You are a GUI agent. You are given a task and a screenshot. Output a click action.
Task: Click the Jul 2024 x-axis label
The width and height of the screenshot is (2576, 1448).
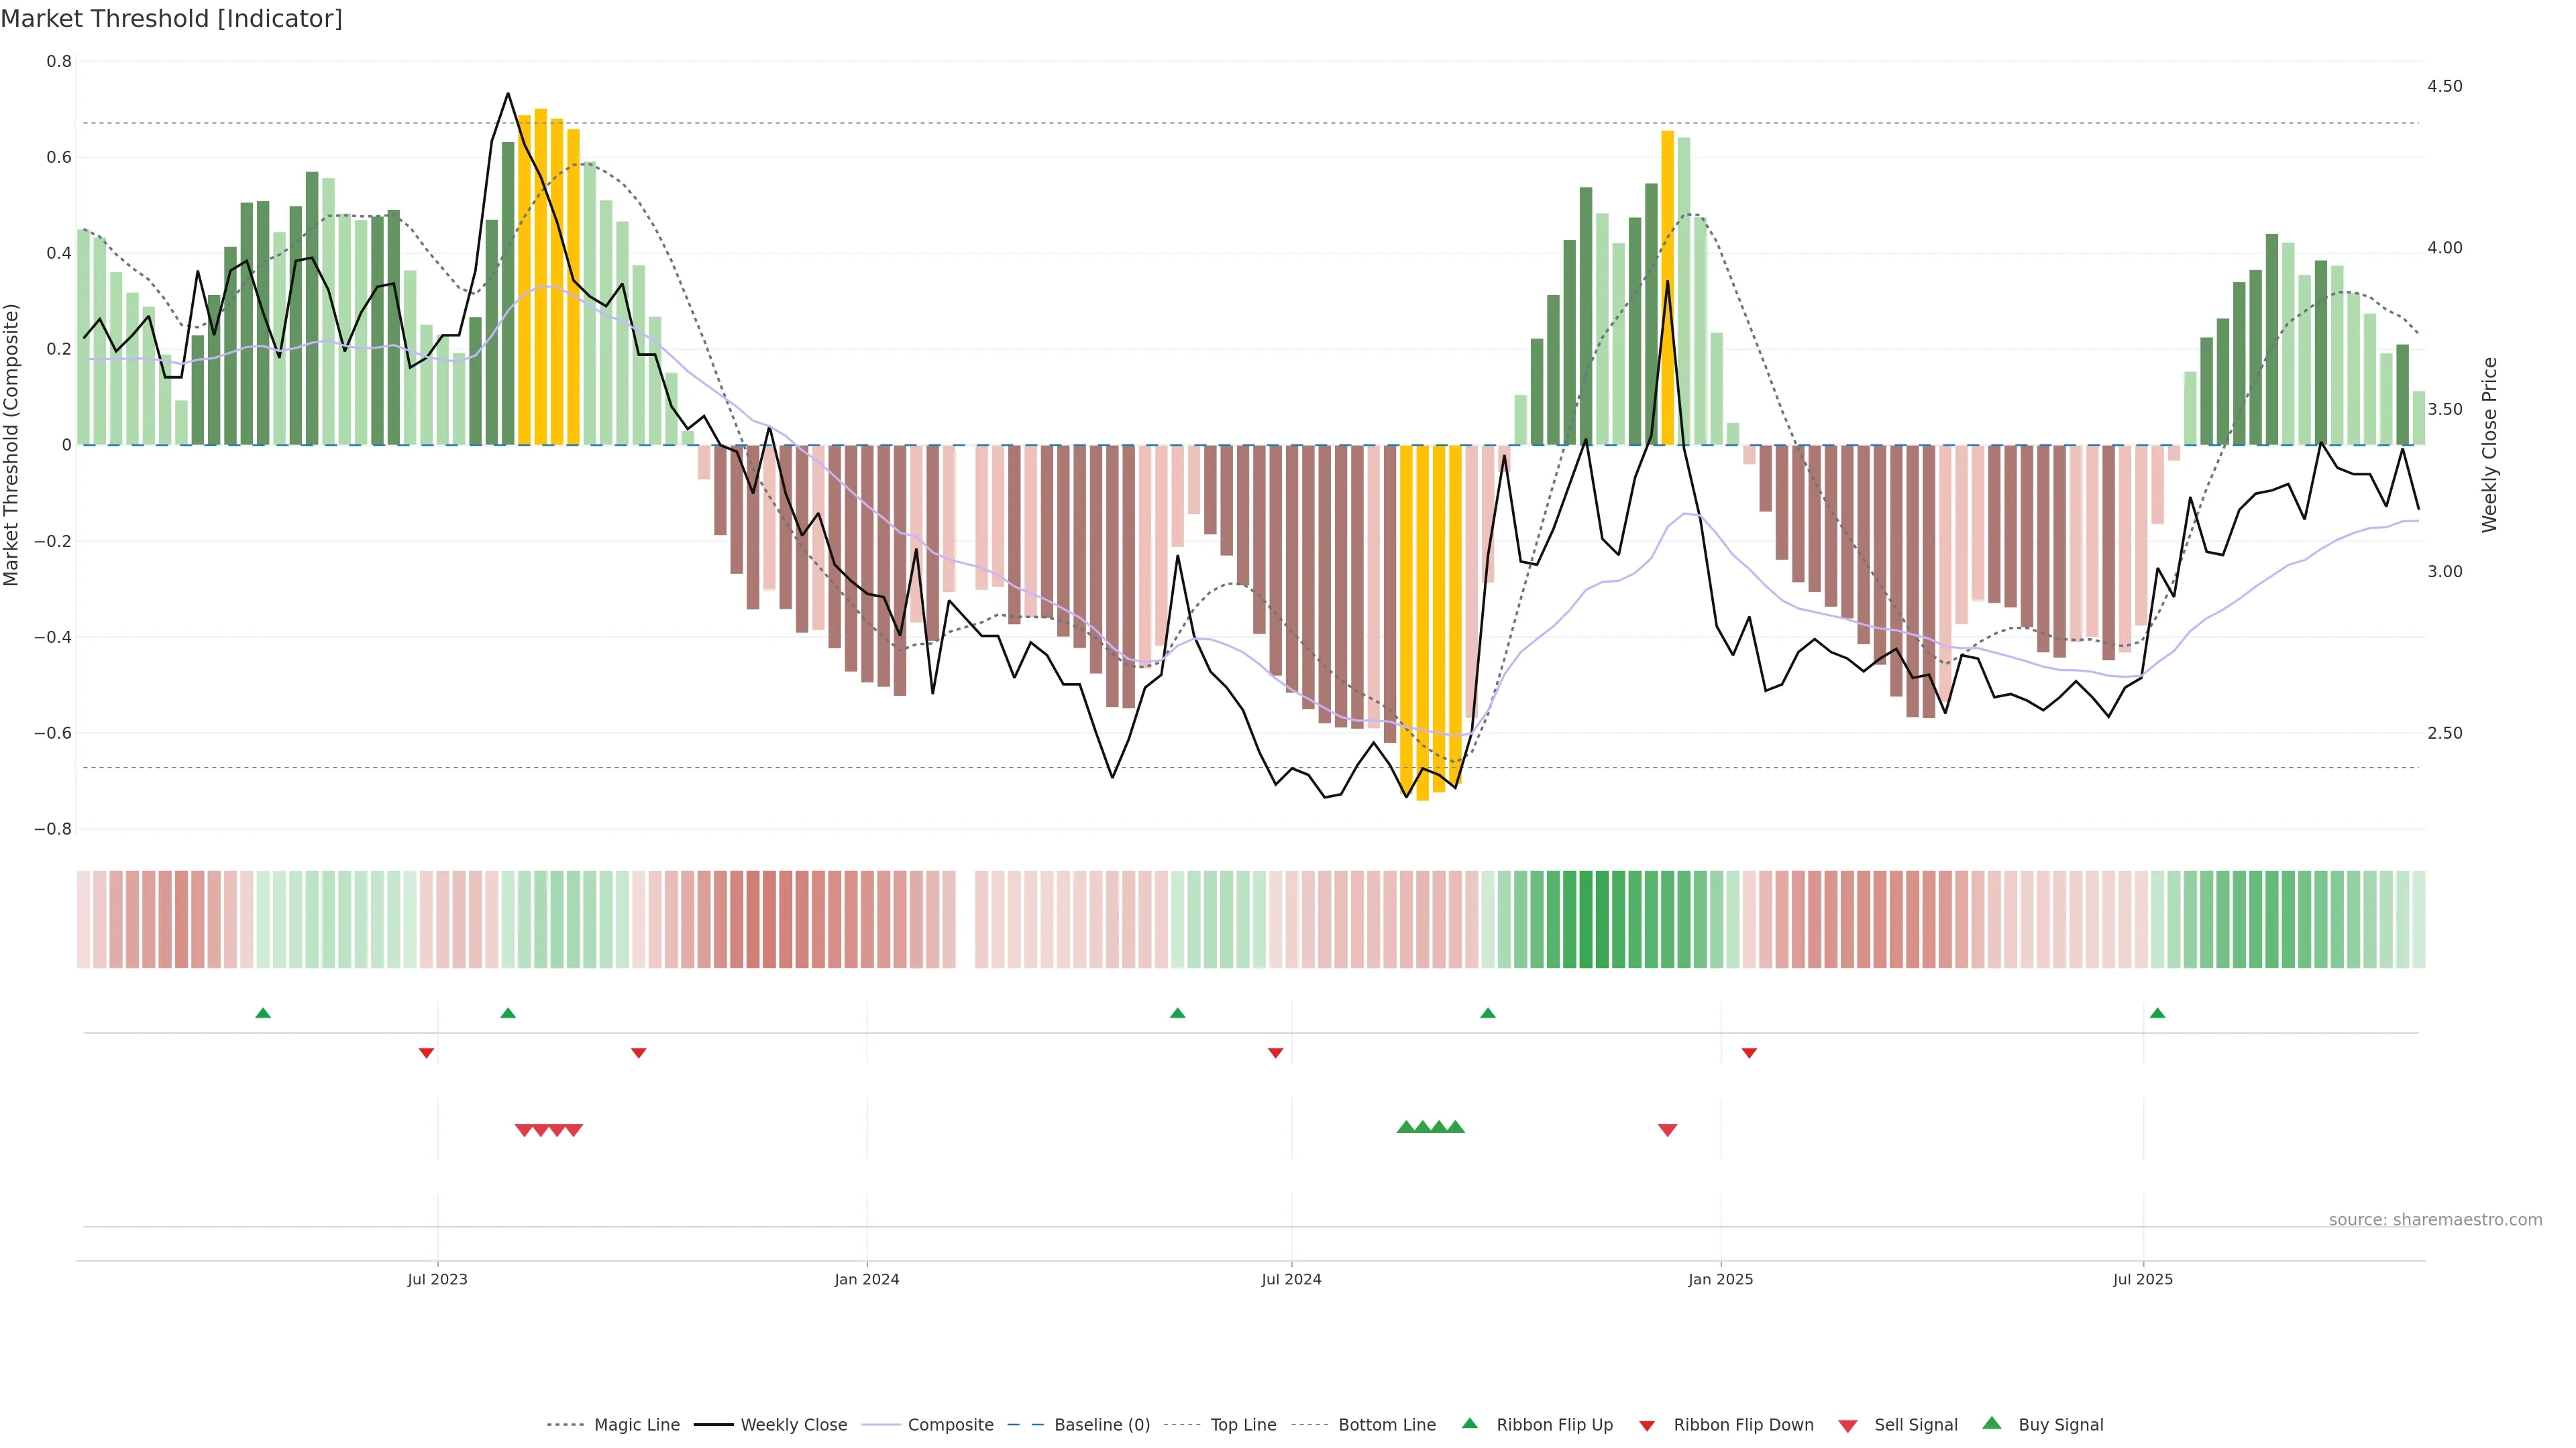(x=1291, y=1279)
